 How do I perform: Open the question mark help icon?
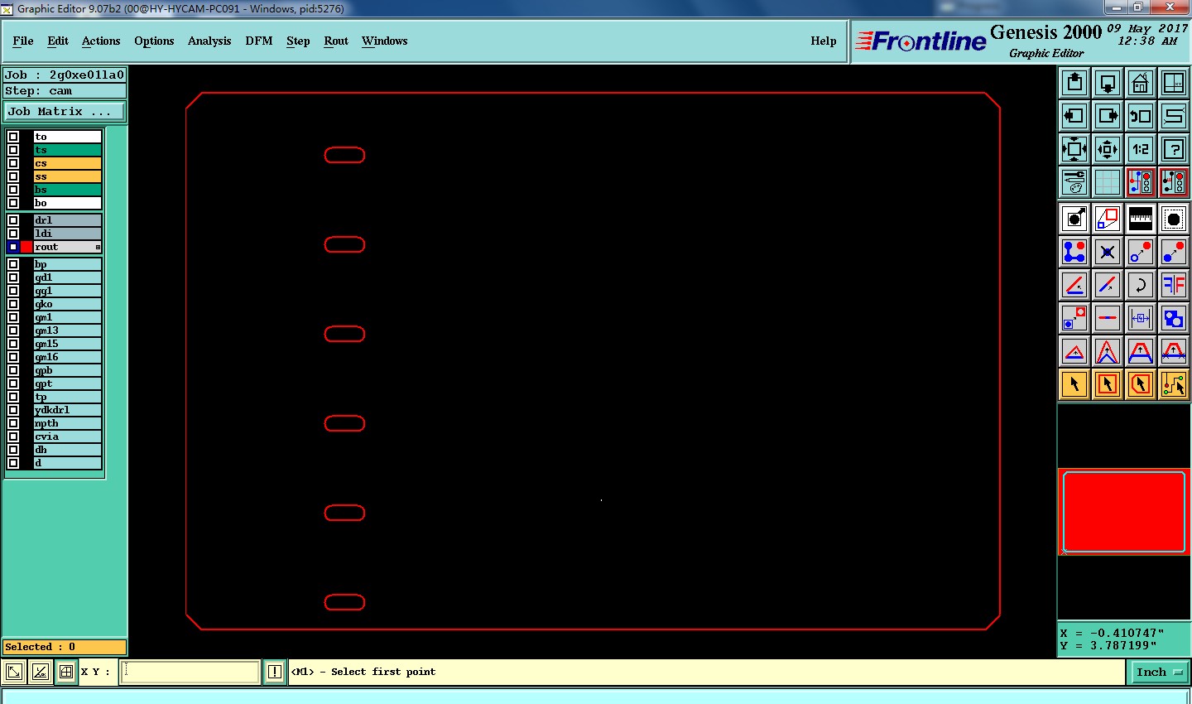pyautogui.click(x=1174, y=149)
